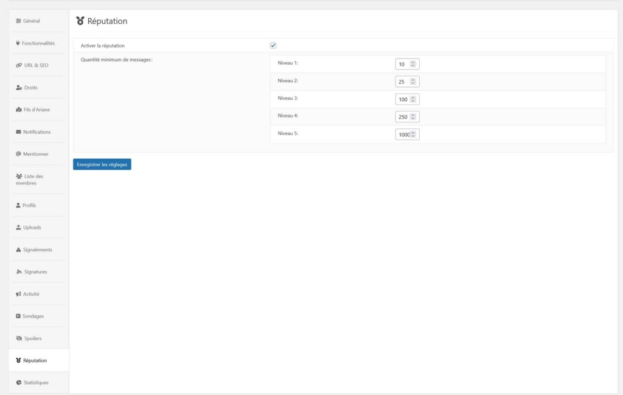Click the crossed-eye icon beside Spoilers
This screenshot has height=395, width=623.
(x=19, y=338)
